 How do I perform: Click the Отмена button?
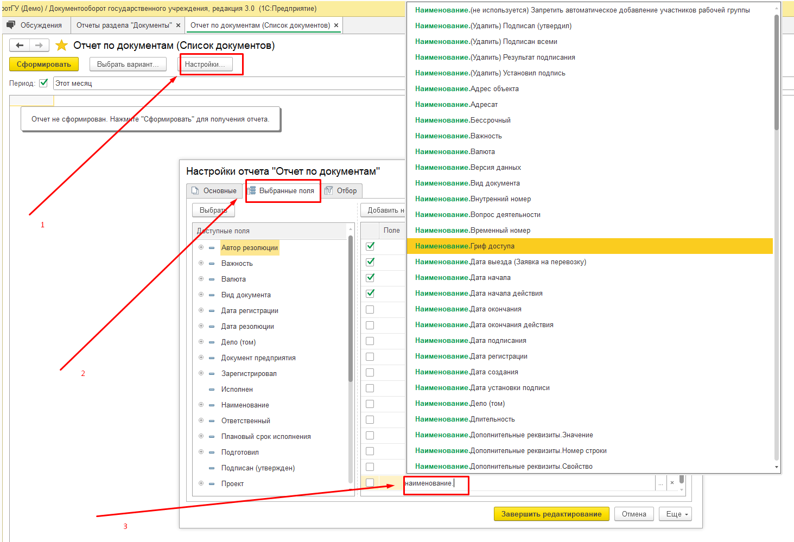click(x=634, y=514)
